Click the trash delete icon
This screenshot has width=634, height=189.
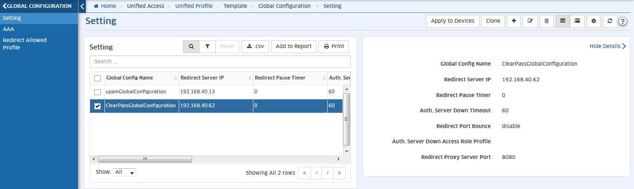click(x=546, y=21)
